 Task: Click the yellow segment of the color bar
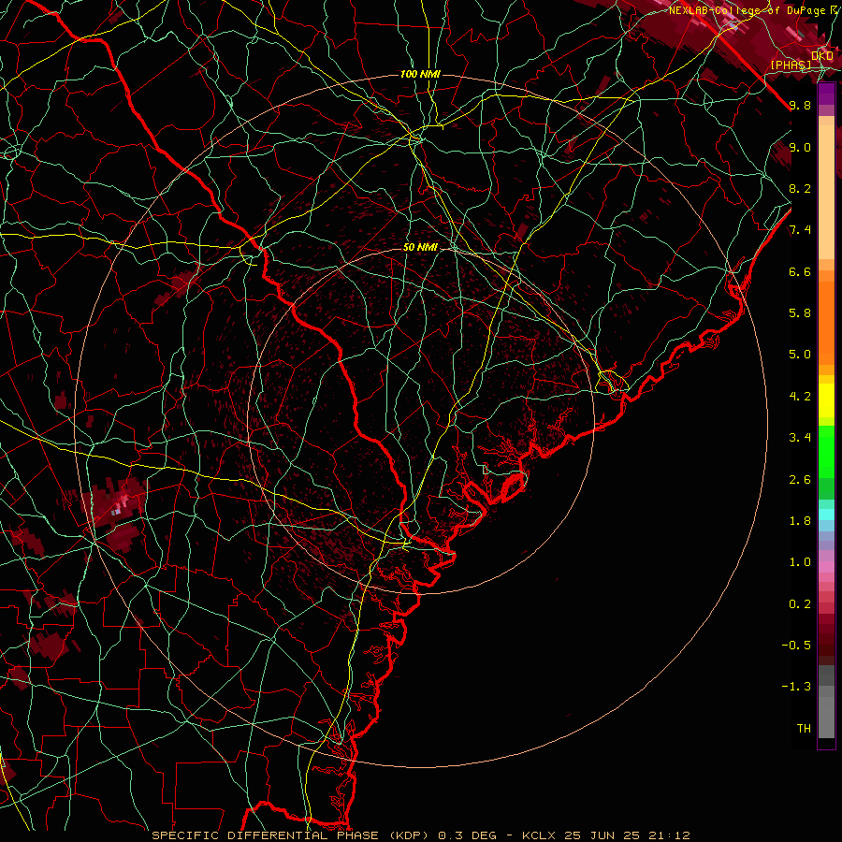tap(826, 400)
